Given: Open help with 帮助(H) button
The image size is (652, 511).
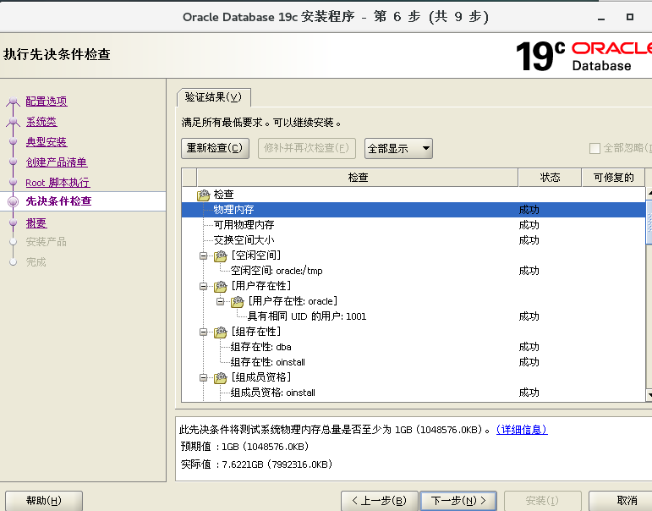Looking at the screenshot, I should tap(44, 501).
